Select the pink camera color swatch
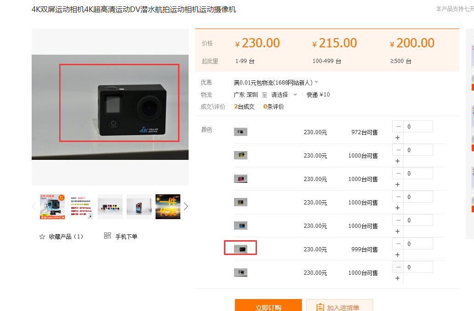 [240, 179]
